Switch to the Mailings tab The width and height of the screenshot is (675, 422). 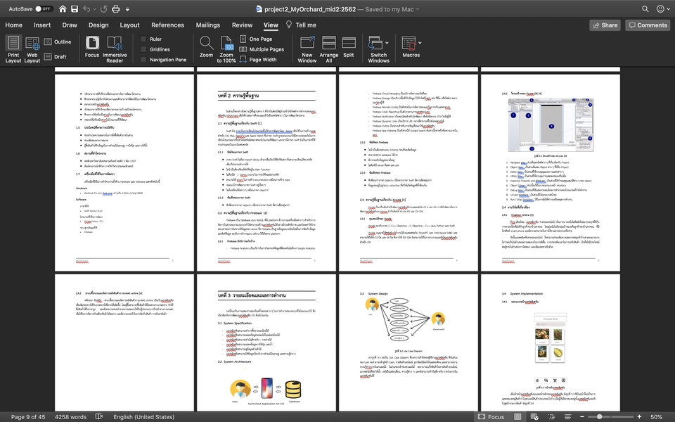pyautogui.click(x=207, y=25)
